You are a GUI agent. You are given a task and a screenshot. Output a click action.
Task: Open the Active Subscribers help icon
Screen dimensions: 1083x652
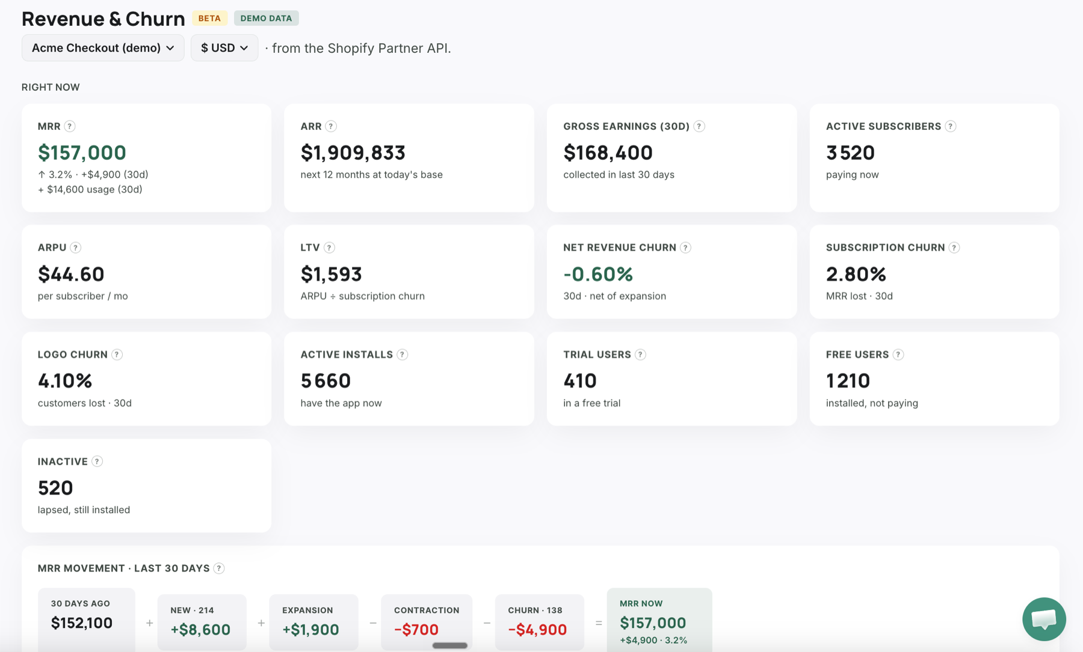951,126
